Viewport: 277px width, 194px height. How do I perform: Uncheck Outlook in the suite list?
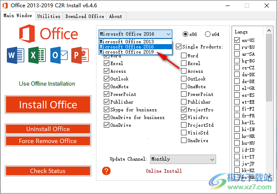(x=106, y=78)
